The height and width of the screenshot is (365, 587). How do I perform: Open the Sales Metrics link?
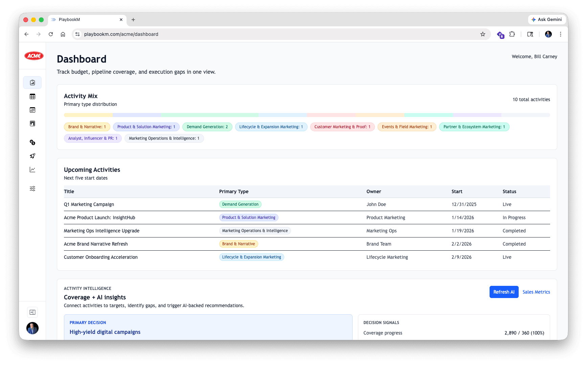click(536, 292)
